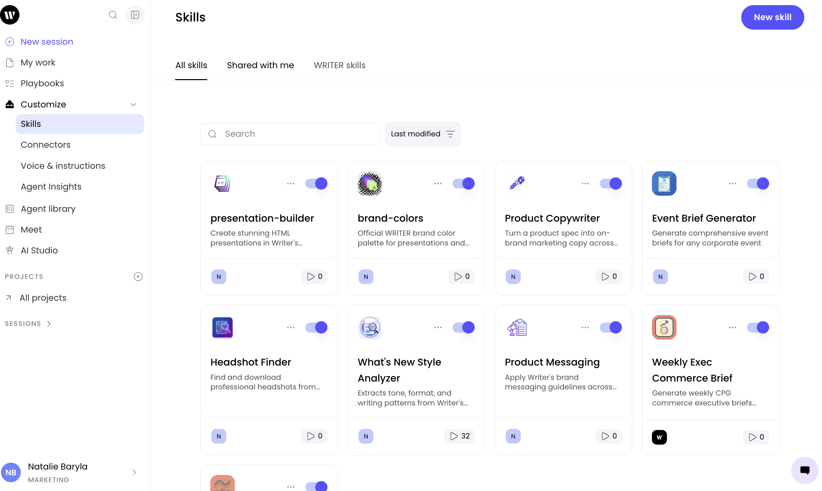The image size is (822, 491).
Task: Open Agent Insights in sidebar
Action: 51,187
